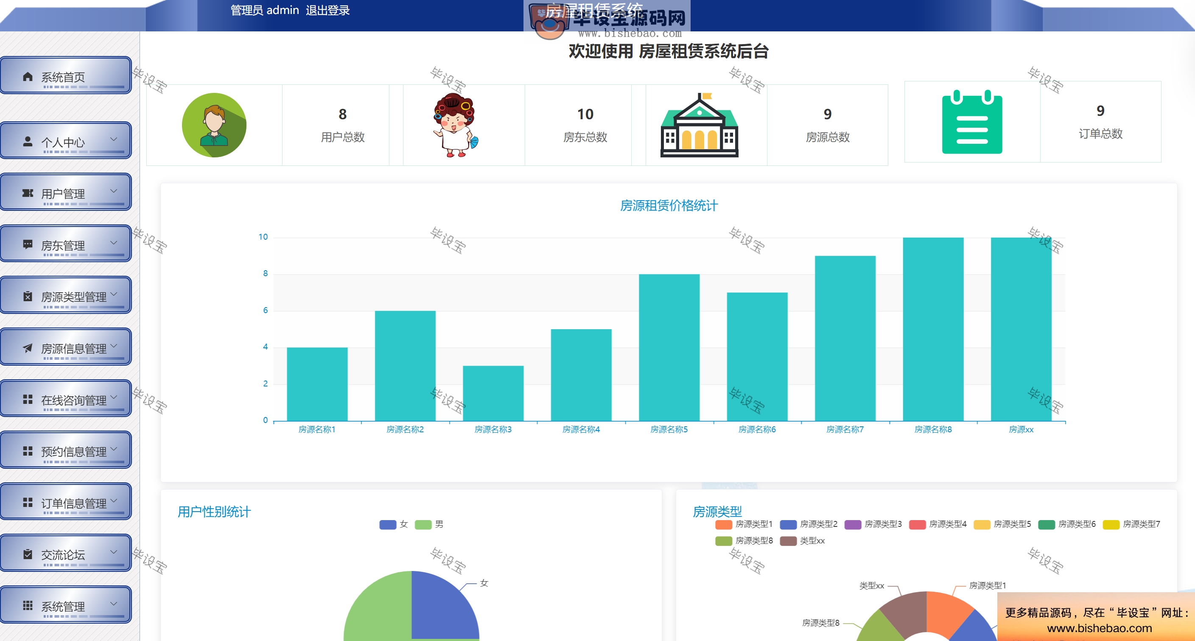The height and width of the screenshot is (641, 1195).
Task: Click the green user avatar icon
Action: [x=214, y=125]
